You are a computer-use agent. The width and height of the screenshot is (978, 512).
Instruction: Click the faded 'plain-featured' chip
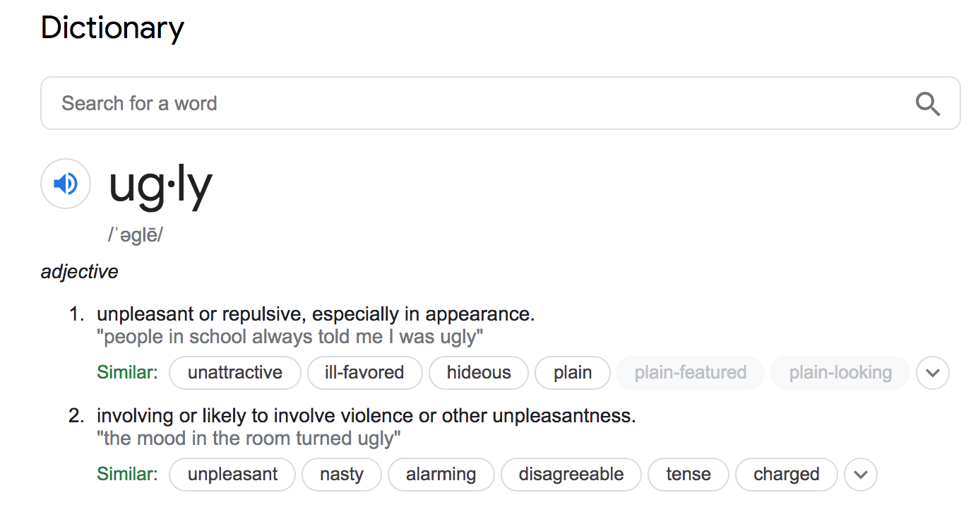click(x=691, y=373)
